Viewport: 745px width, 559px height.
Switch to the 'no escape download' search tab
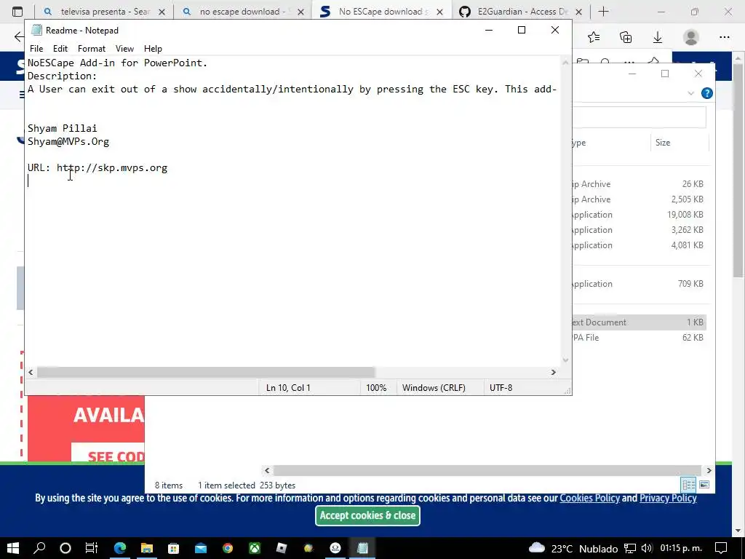(242, 12)
